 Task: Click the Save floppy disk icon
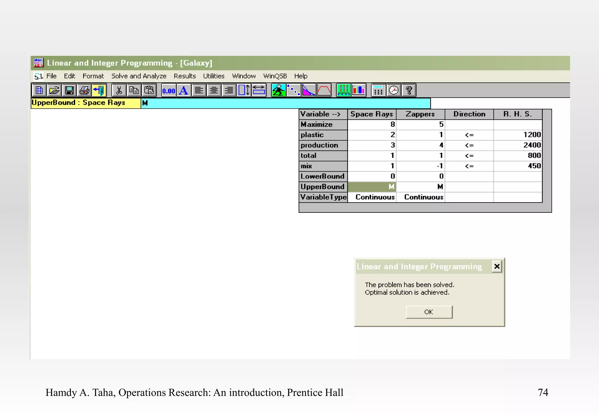tap(69, 90)
